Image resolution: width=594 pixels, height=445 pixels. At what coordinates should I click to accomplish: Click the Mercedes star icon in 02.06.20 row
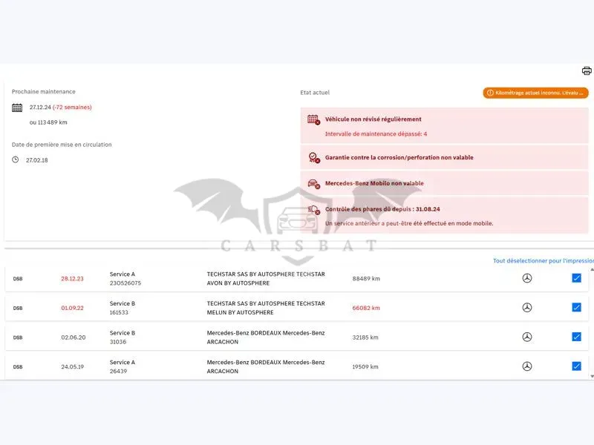tap(527, 337)
